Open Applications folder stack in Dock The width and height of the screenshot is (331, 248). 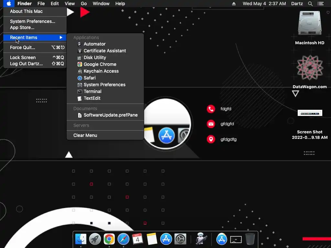222,239
